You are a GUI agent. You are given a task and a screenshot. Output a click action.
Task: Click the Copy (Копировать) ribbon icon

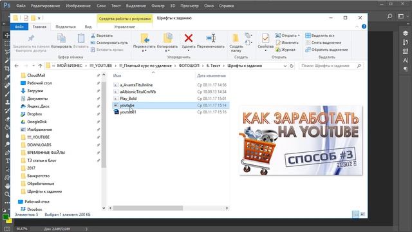tap(61, 39)
